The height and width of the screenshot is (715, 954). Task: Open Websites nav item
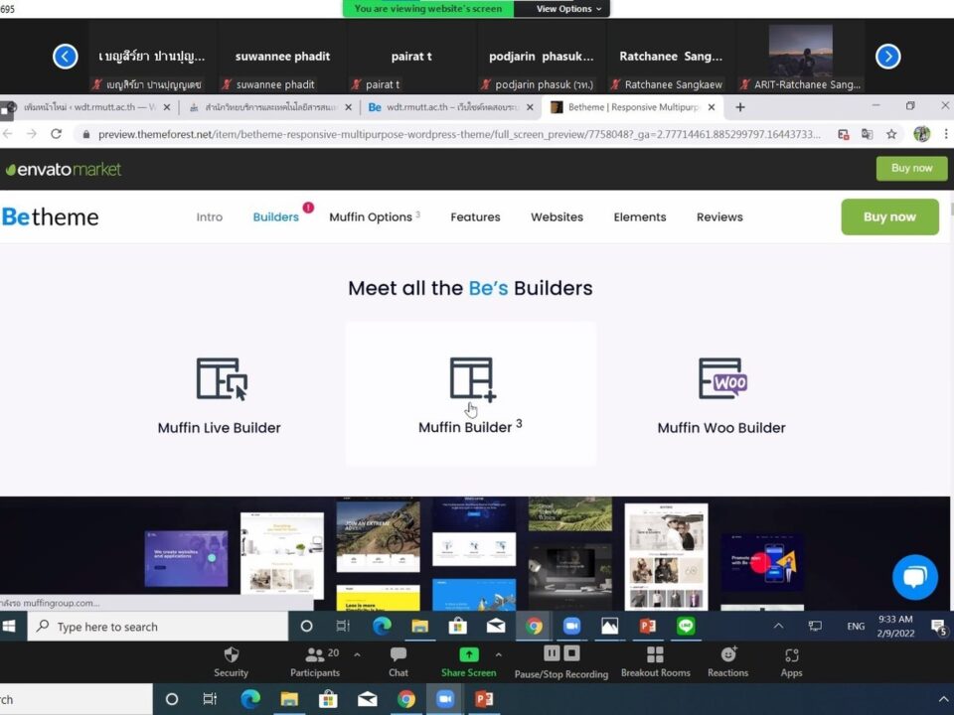[x=556, y=217]
